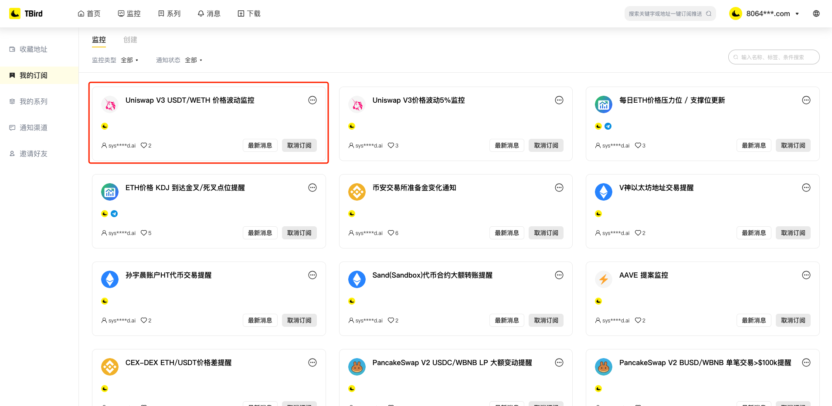Switch to the 创建 tab
Image resolution: width=832 pixels, height=406 pixels.
(130, 40)
